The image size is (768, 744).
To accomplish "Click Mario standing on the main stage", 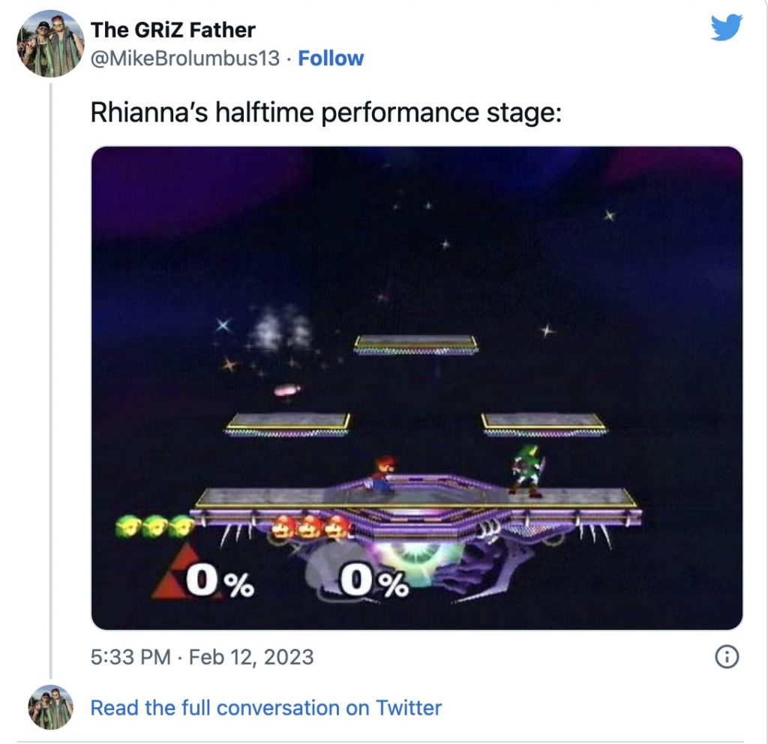I will [382, 473].
